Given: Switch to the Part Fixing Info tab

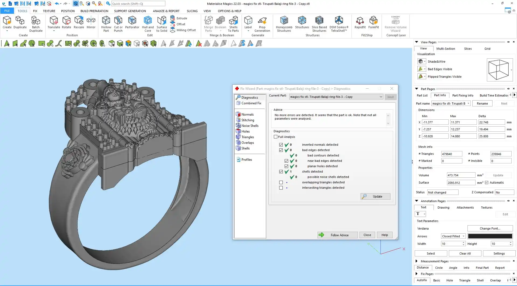Looking at the screenshot, I should (x=462, y=95).
